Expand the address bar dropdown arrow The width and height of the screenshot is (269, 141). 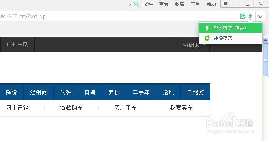pos(260,16)
